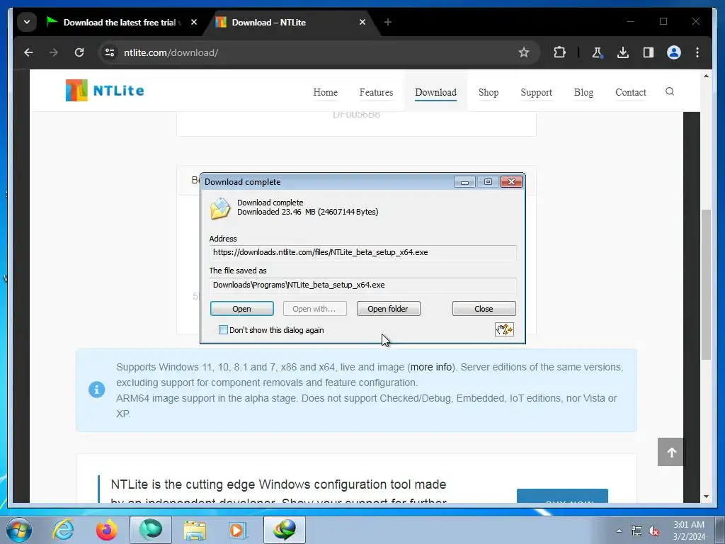Click the downloaded file folder icon
Viewport: 725px width, 544px height.
[x=220, y=208]
